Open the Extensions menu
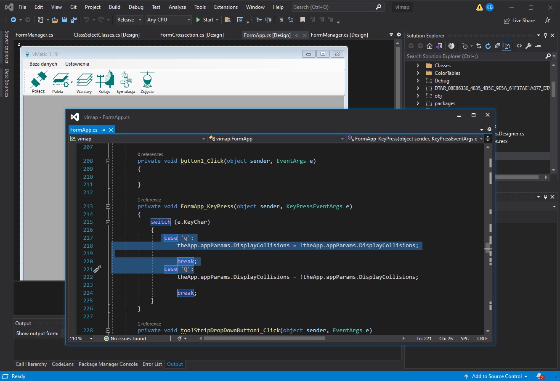 pos(226,7)
